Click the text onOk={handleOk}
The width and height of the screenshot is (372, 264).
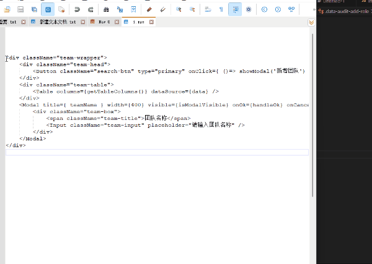pos(257,104)
